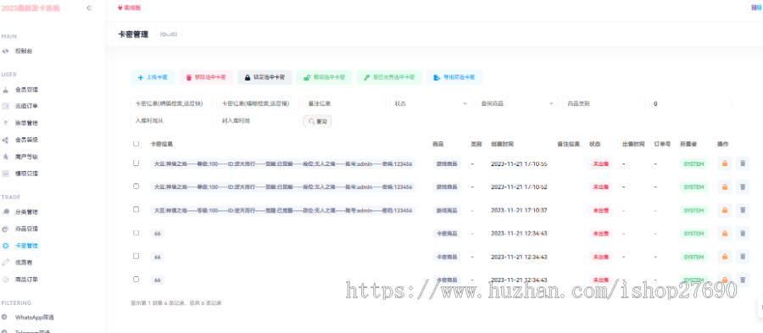Check the row created at 17:10:55
763x333 pixels.
pyautogui.click(x=136, y=163)
